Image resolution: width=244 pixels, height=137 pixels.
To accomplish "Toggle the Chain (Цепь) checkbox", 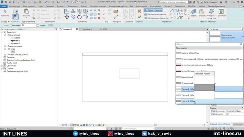I will tap(2, 25).
